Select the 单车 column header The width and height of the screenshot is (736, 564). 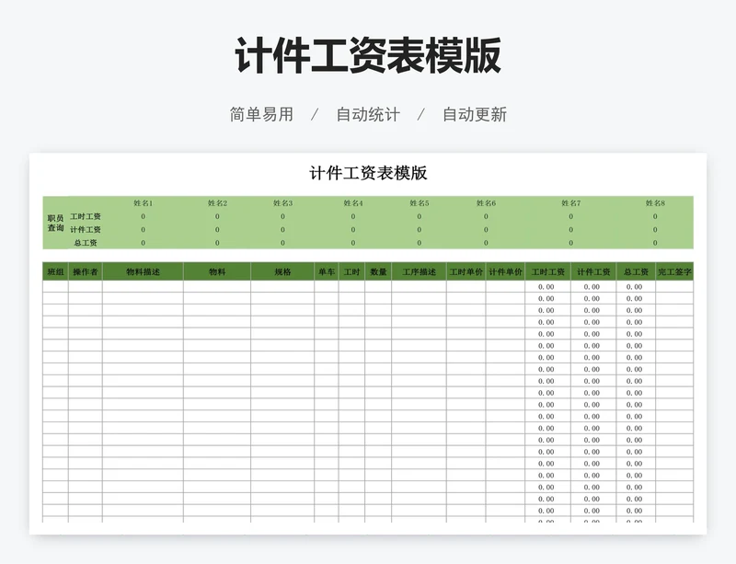pos(327,271)
